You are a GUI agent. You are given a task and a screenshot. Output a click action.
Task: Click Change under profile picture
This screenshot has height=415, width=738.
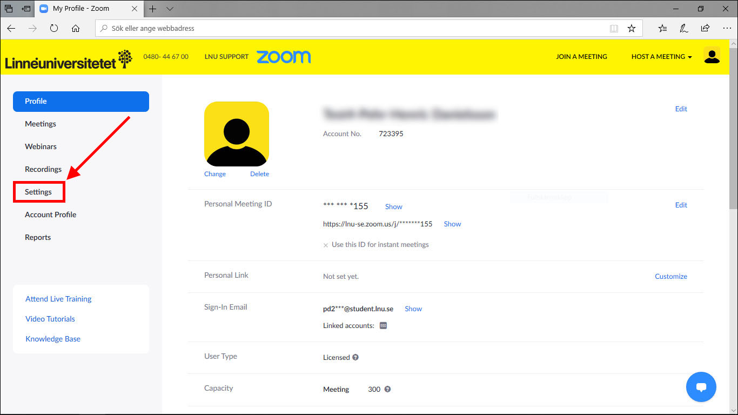[215, 174]
